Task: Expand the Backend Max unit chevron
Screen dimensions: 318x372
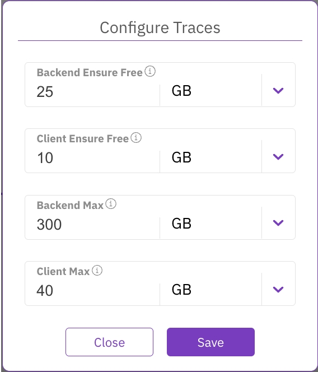Action: point(278,223)
